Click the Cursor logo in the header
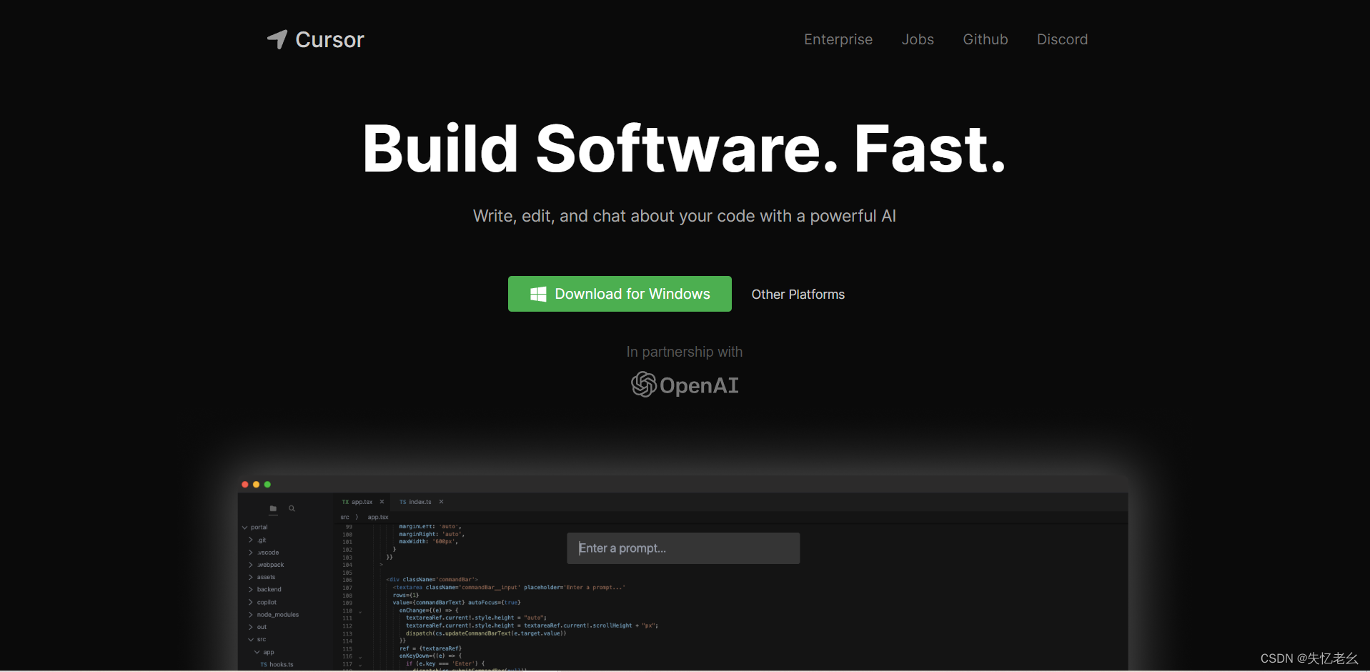 (315, 39)
